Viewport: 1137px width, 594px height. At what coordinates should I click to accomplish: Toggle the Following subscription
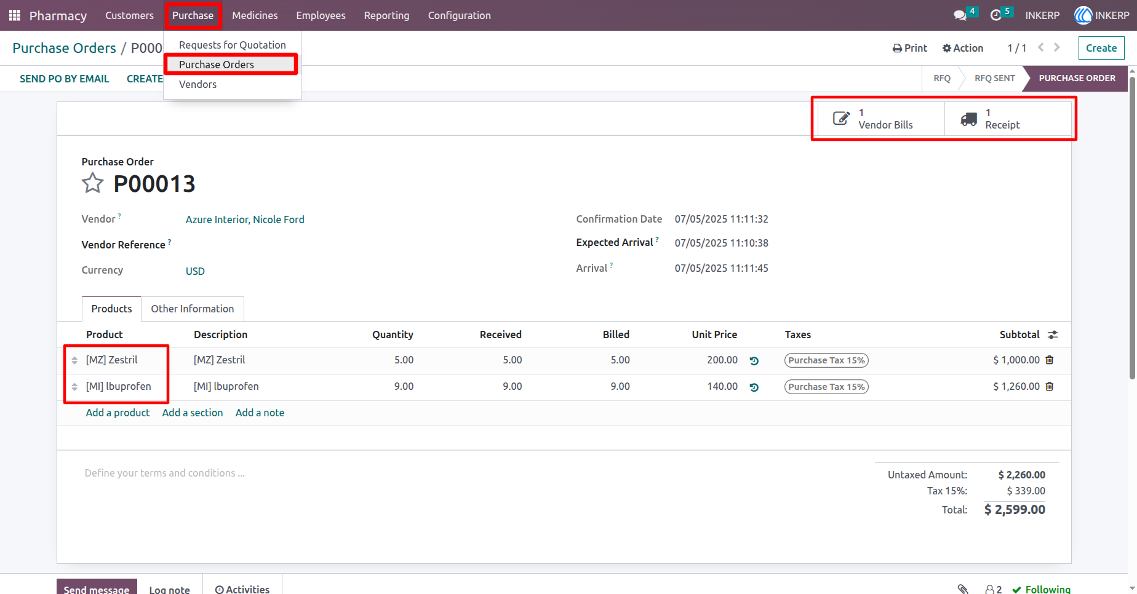[1041, 589]
